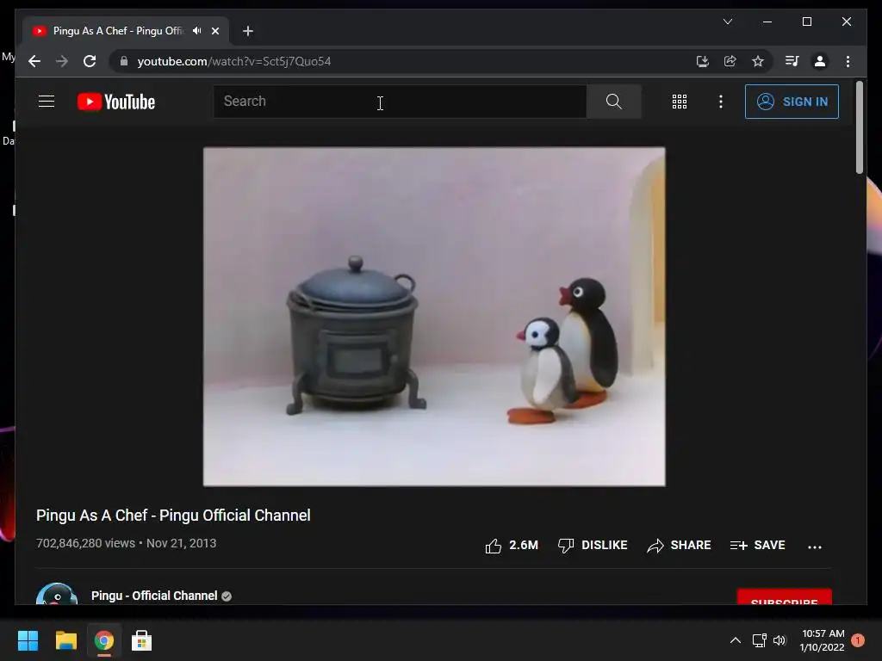
Task: Show hidden system tray icons
Action: [x=736, y=640]
